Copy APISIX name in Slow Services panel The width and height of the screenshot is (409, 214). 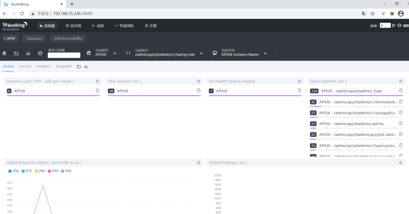click(198, 91)
